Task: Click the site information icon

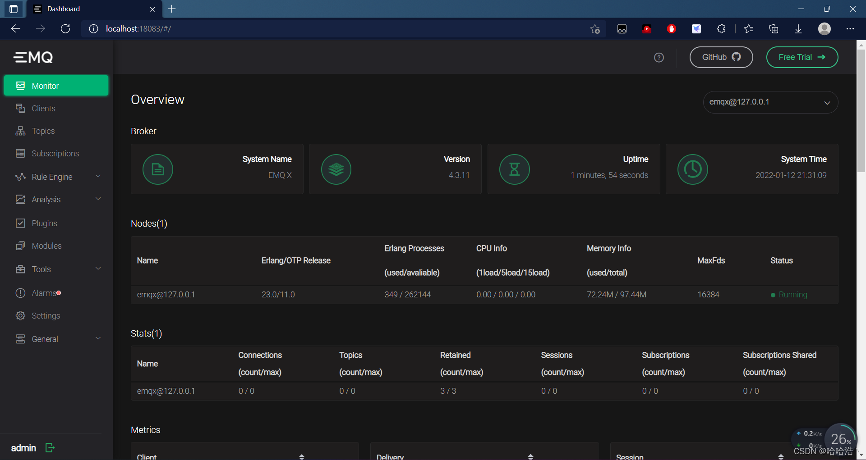Action: [93, 29]
